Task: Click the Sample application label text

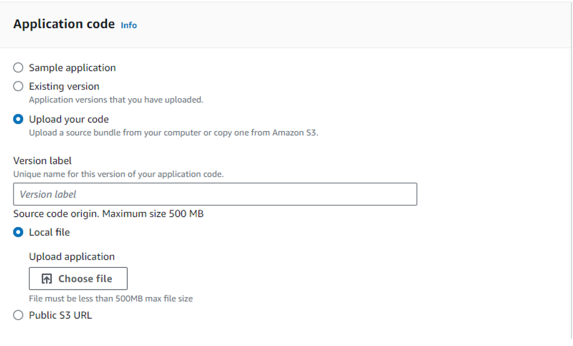Action: 72,67
